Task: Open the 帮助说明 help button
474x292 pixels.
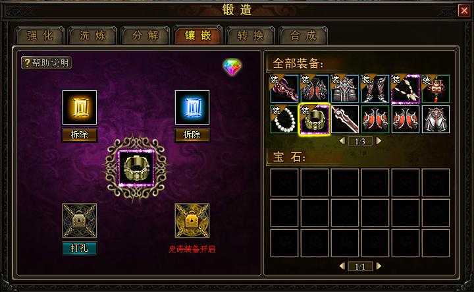Action: (46, 63)
